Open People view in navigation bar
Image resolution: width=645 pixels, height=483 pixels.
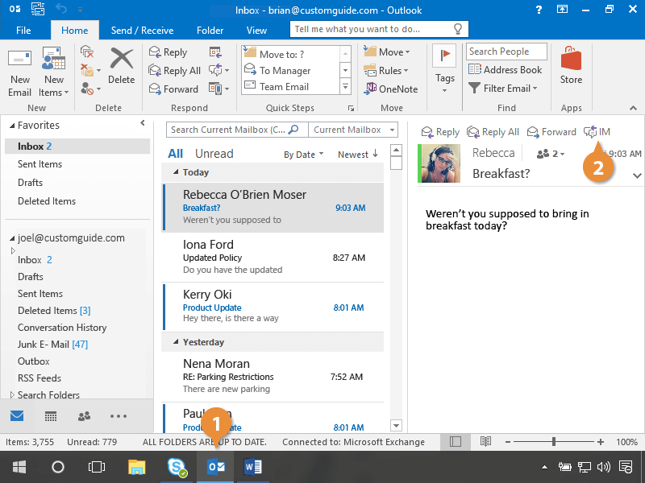(x=84, y=416)
